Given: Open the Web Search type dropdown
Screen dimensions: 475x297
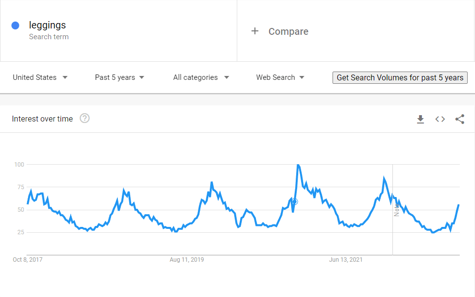Looking at the screenshot, I should (280, 77).
